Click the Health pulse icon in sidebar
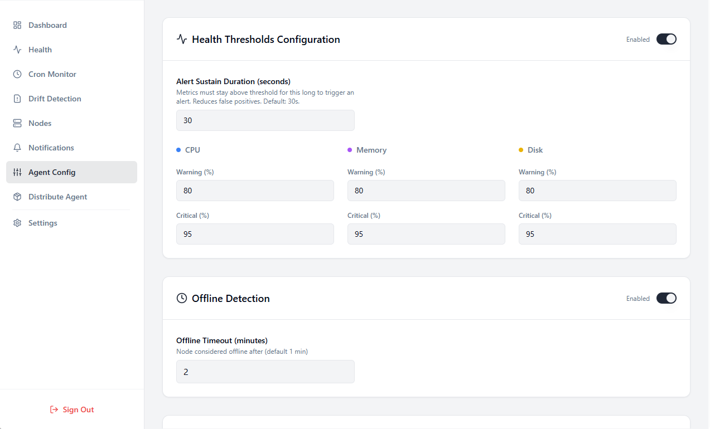 pyautogui.click(x=17, y=50)
